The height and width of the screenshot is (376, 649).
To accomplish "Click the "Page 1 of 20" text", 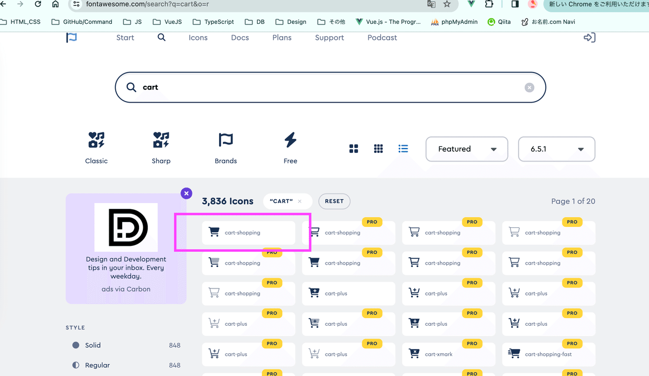I will 573,202.
